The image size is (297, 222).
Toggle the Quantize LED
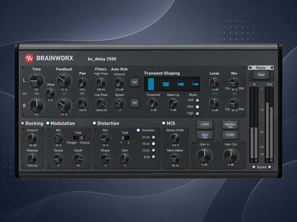(138, 130)
